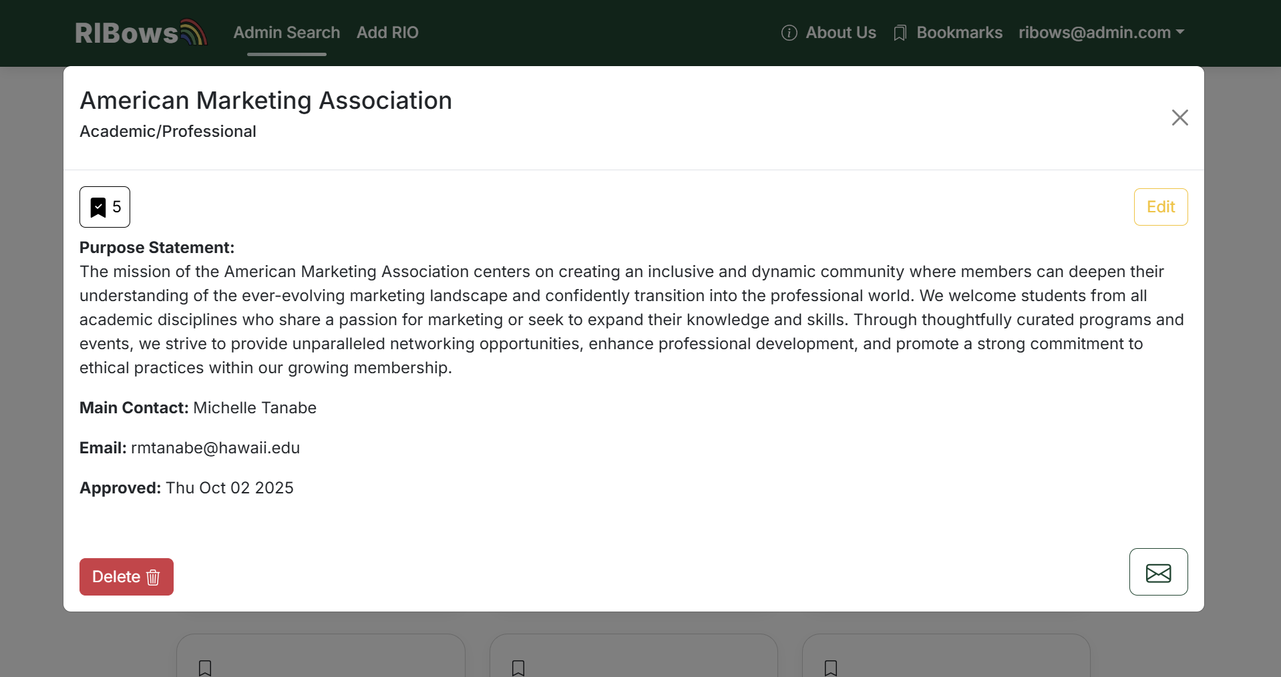Viewport: 1281px width, 677px height.
Task: Switch to the Admin Search tab
Action: (287, 33)
